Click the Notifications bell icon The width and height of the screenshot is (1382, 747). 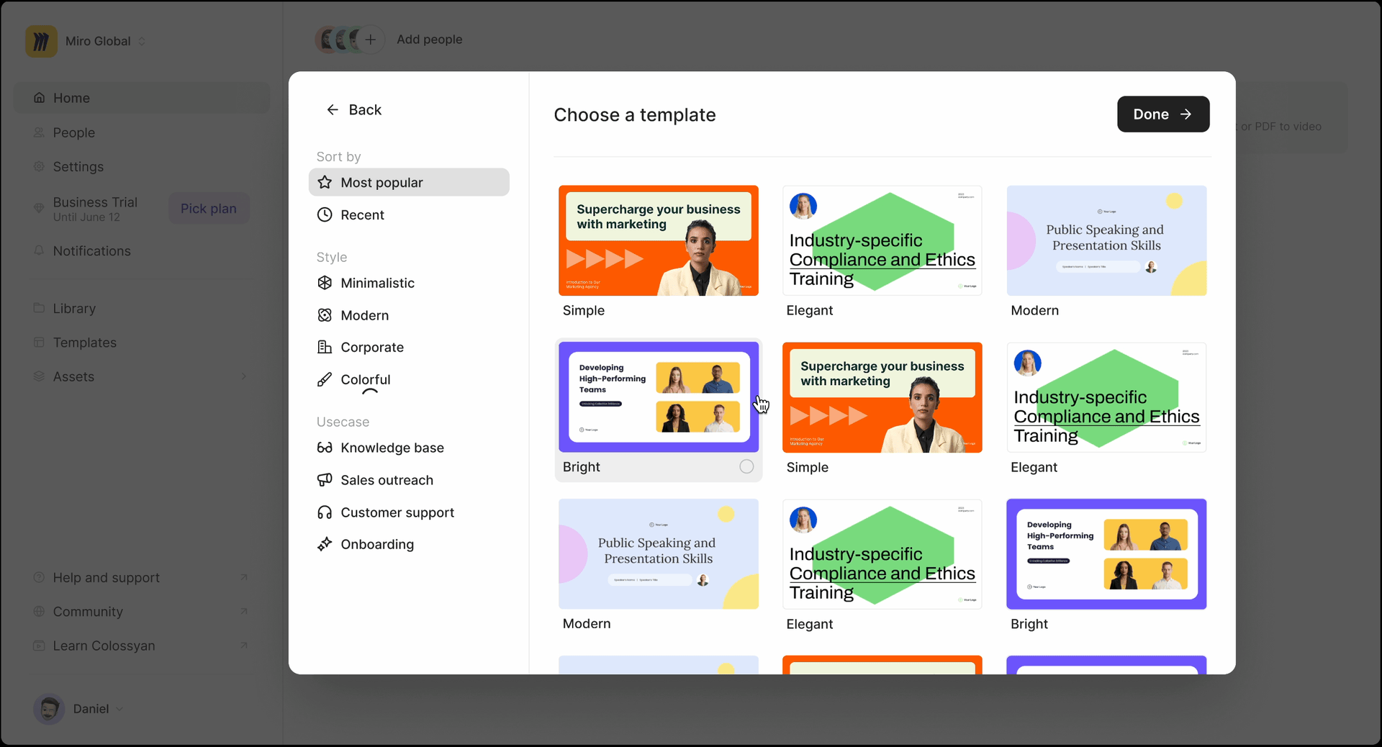39,250
